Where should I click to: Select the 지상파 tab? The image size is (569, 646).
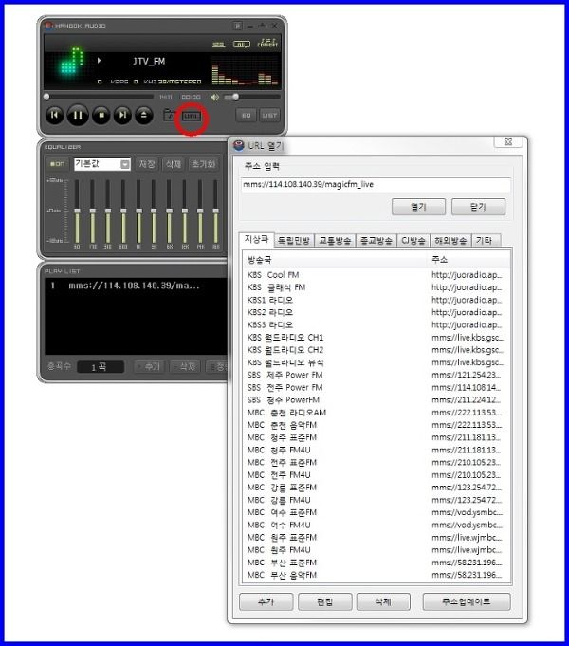(x=256, y=239)
